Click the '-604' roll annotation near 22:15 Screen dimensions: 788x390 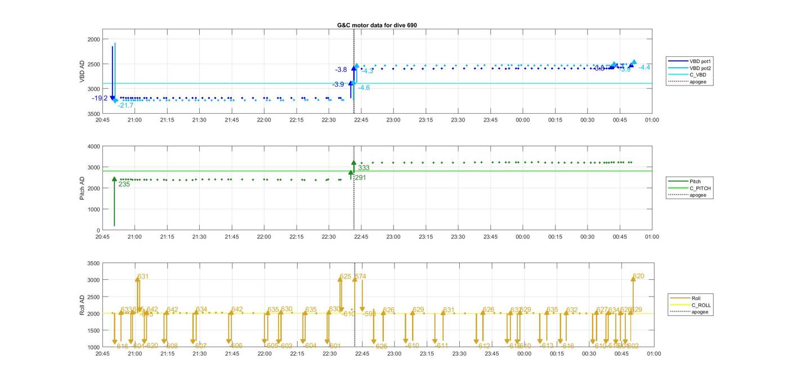tap(310, 346)
